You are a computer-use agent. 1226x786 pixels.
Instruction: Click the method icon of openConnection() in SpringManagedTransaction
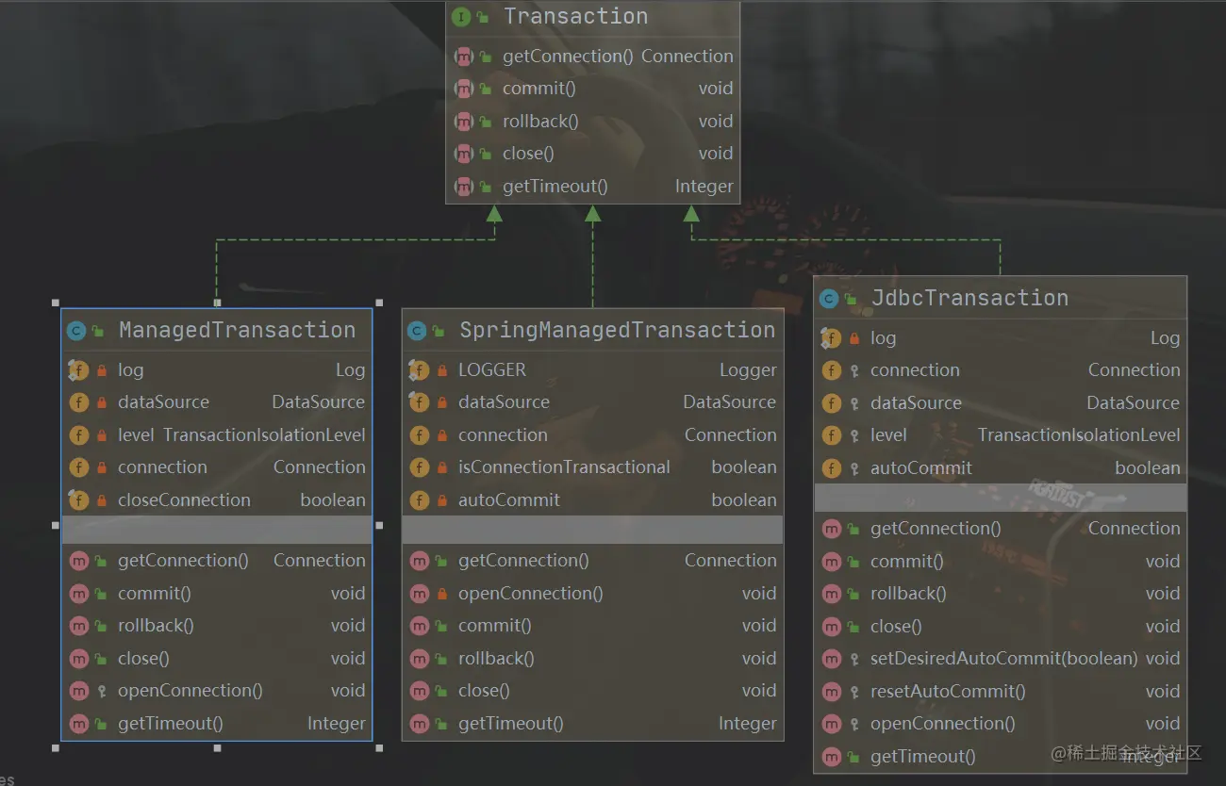tap(419, 594)
